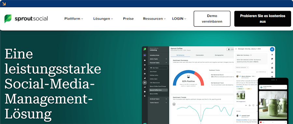Select the Holiday Lattes topic
Screen dimensions: 293x124
click(154, 75)
